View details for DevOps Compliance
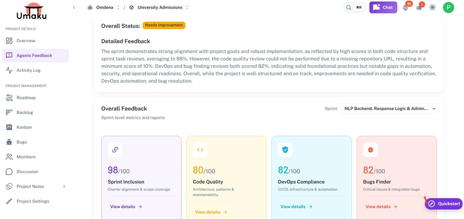 click(296, 207)
